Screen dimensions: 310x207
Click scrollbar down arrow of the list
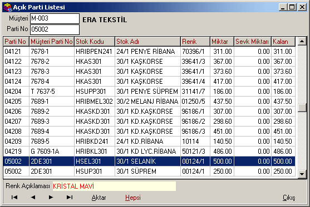(x=302, y=174)
